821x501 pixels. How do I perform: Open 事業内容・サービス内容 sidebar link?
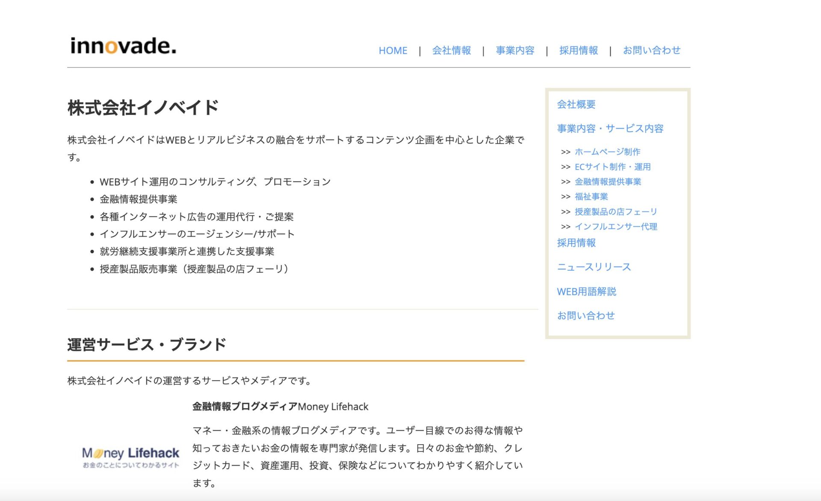pyautogui.click(x=610, y=129)
